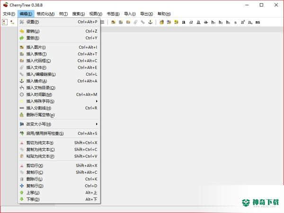Apply heading h3 from the toolbar

click(228, 22)
